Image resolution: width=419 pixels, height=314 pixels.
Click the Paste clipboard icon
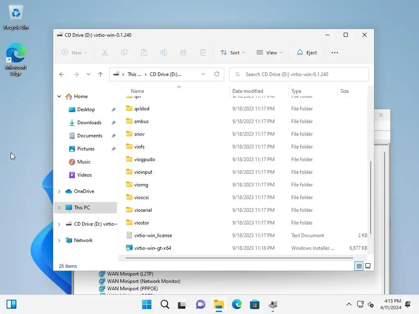click(144, 53)
